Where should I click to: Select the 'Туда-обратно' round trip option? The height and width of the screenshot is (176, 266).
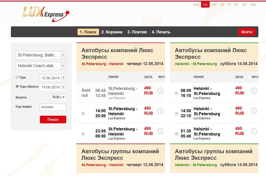point(17,87)
